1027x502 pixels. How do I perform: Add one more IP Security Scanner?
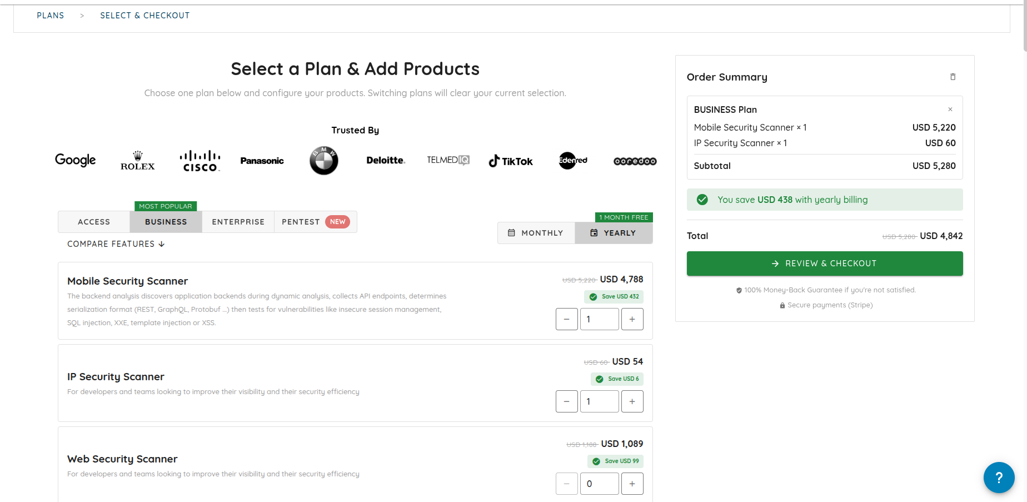click(632, 401)
